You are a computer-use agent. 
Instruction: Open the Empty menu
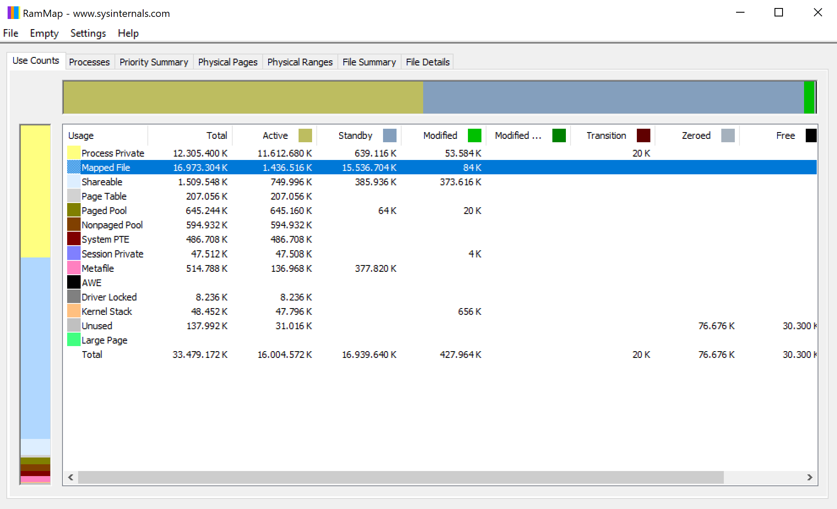(44, 33)
